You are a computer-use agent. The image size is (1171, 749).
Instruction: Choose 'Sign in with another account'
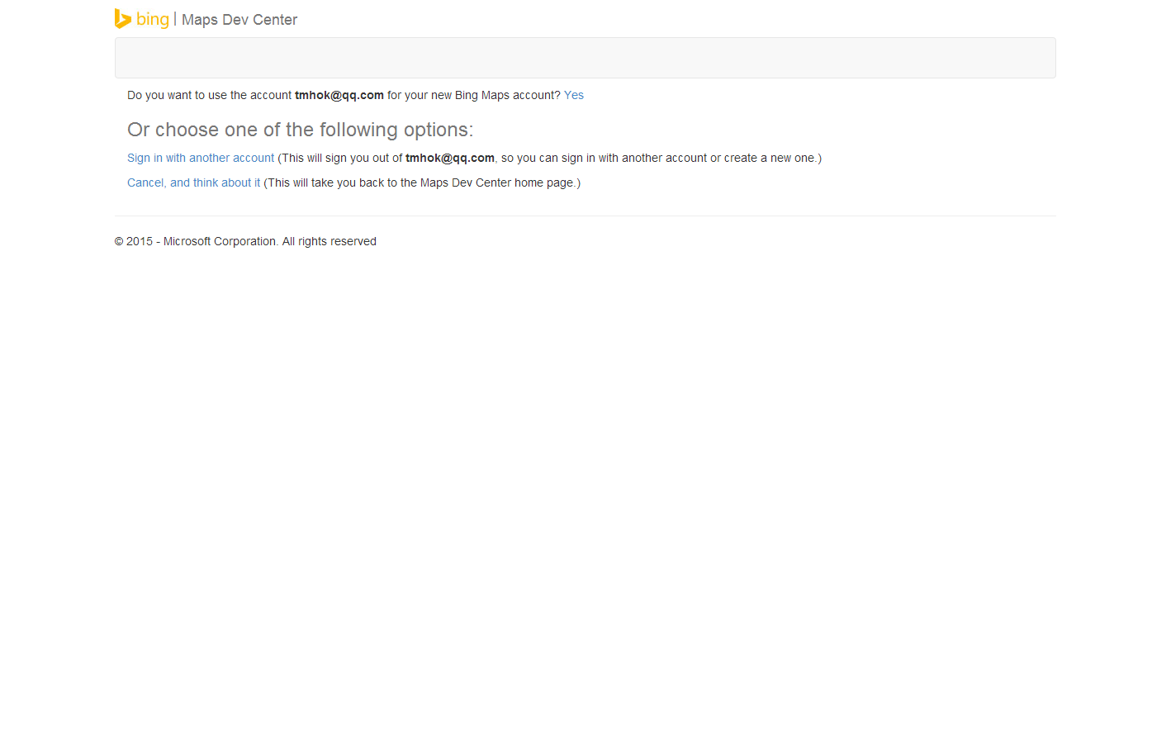click(x=201, y=159)
